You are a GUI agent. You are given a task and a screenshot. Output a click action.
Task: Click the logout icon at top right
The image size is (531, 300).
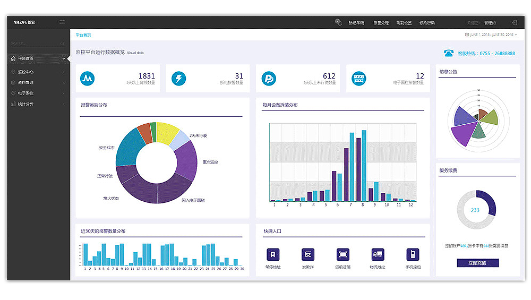[x=514, y=23]
